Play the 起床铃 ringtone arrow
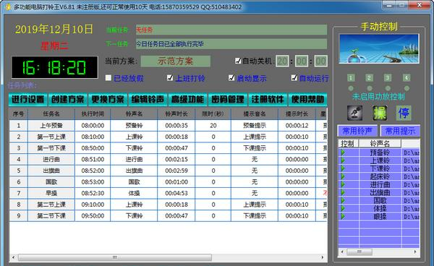The width and height of the screenshot is (434, 266). pos(343,176)
